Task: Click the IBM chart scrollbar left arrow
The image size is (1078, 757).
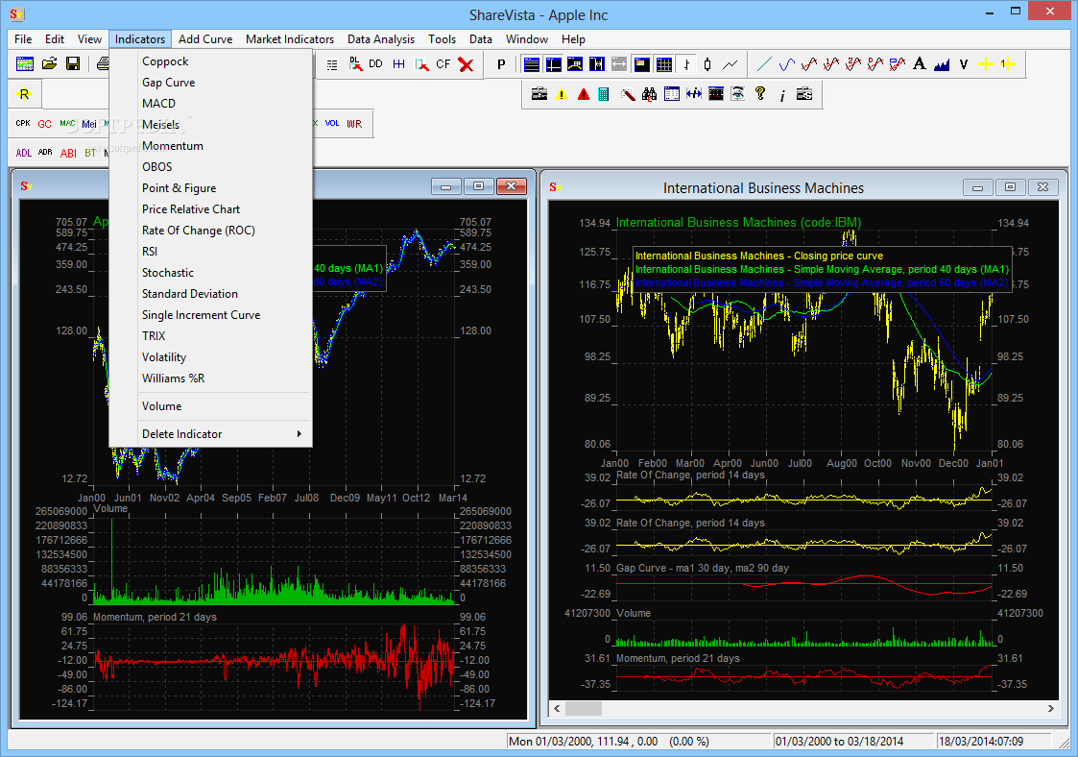Action: click(x=557, y=708)
